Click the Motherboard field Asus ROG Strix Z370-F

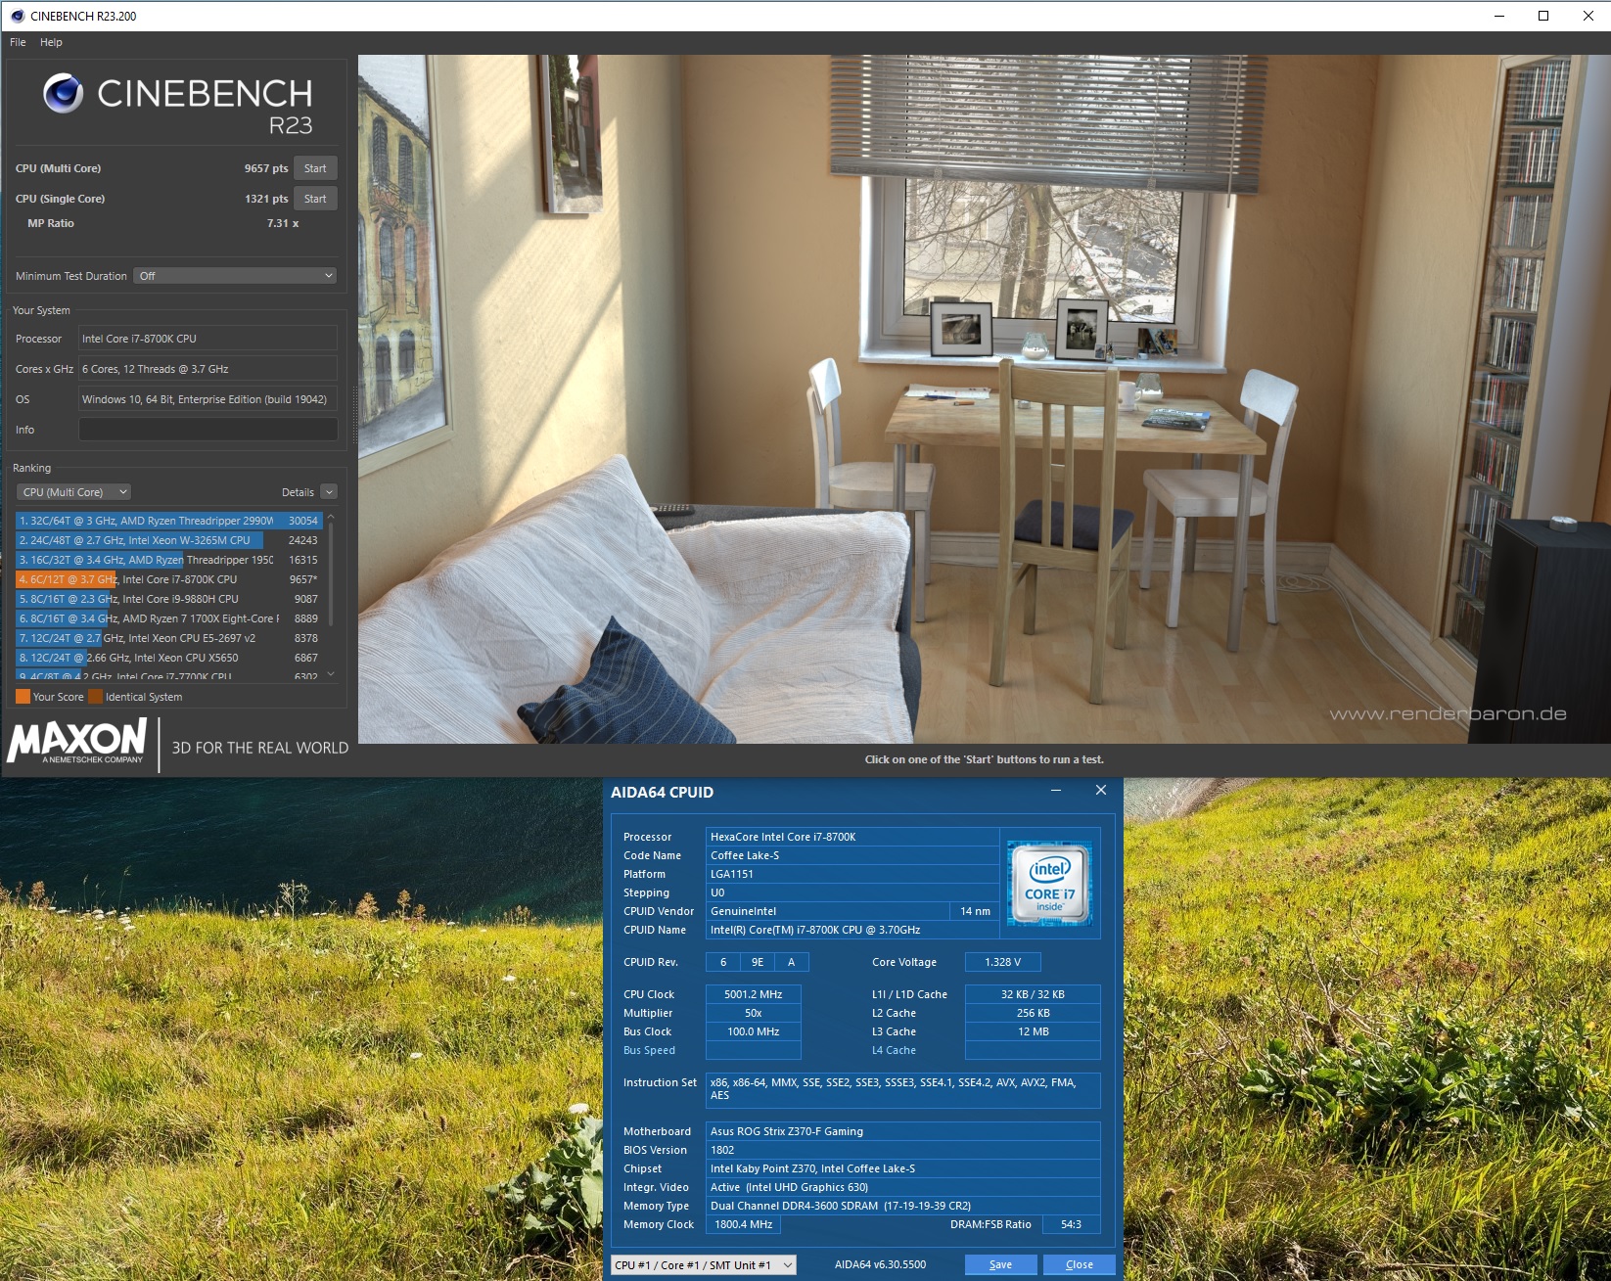coord(902,1131)
